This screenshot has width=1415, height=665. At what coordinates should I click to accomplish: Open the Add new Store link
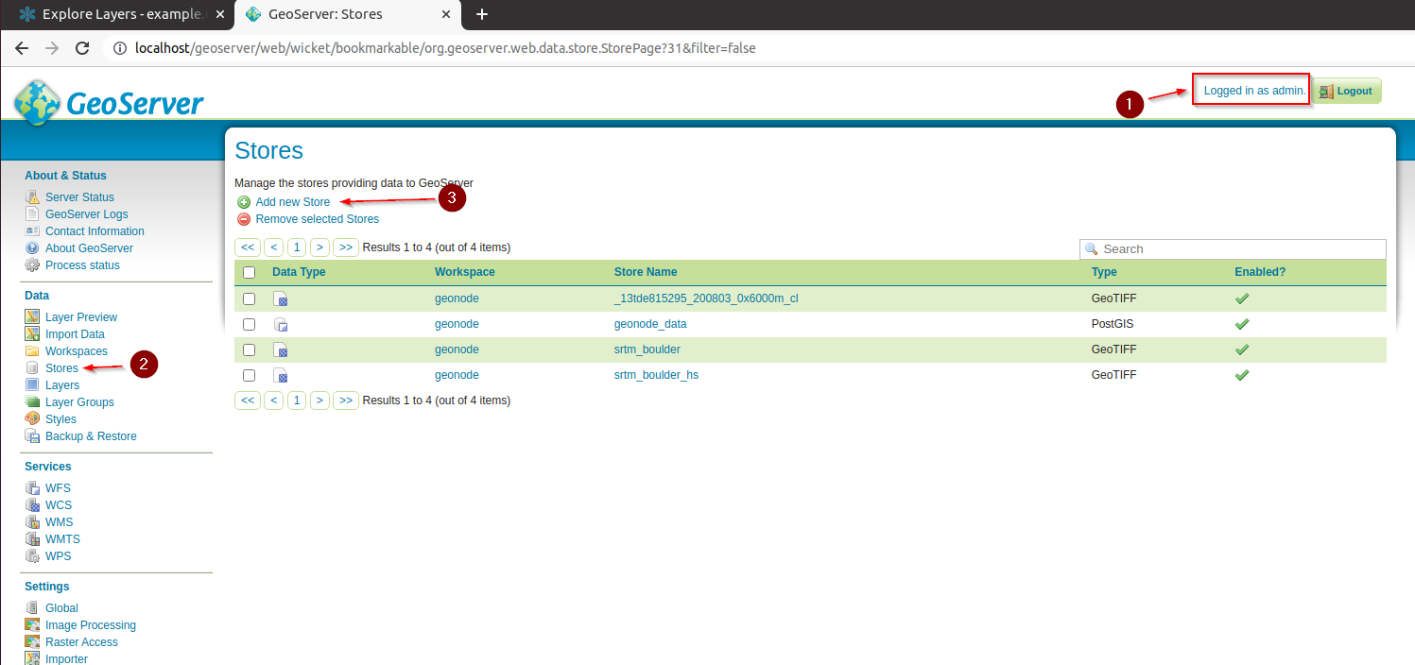293,202
